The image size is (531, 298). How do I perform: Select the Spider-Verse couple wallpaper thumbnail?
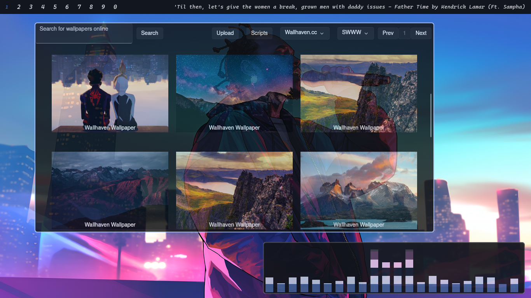click(x=110, y=94)
